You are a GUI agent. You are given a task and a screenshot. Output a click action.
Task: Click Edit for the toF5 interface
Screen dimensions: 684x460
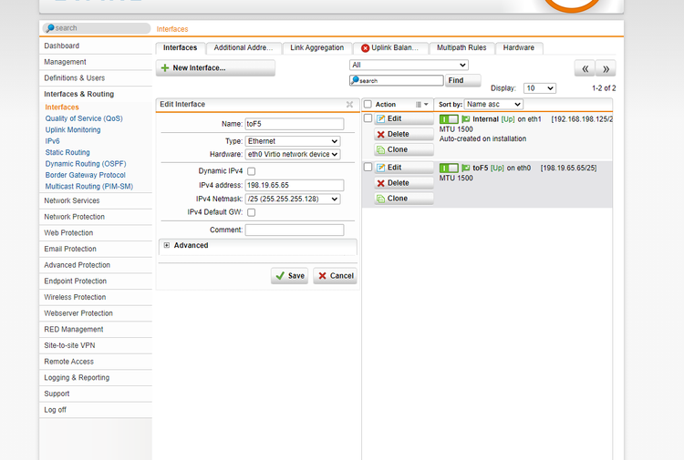point(403,168)
